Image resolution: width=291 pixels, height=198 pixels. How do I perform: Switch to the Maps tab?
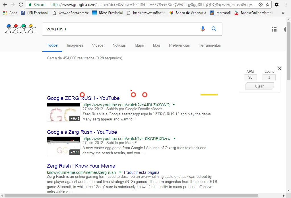click(x=139, y=45)
